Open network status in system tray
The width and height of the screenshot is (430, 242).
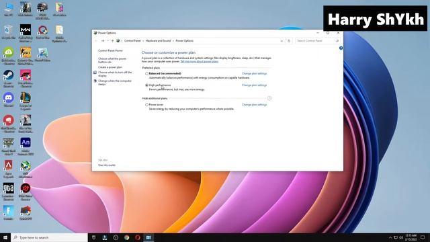click(x=396, y=237)
